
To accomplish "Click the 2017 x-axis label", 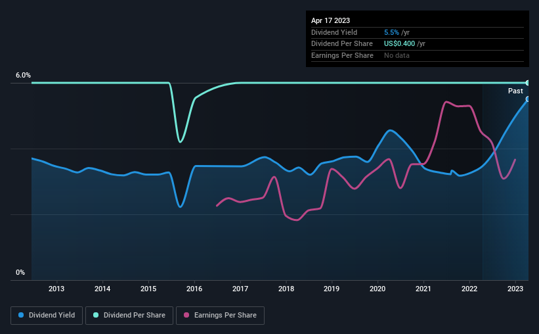I will (240, 289).
